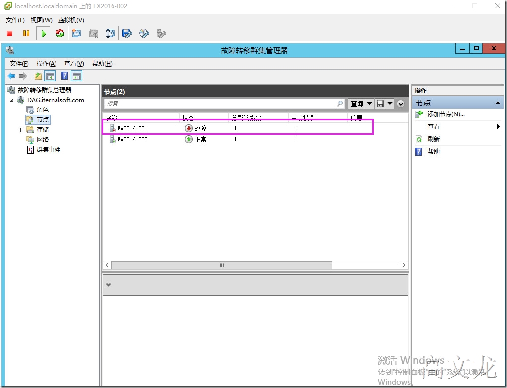
Task: Click the revert to snapshot icon
Action: point(94,33)
